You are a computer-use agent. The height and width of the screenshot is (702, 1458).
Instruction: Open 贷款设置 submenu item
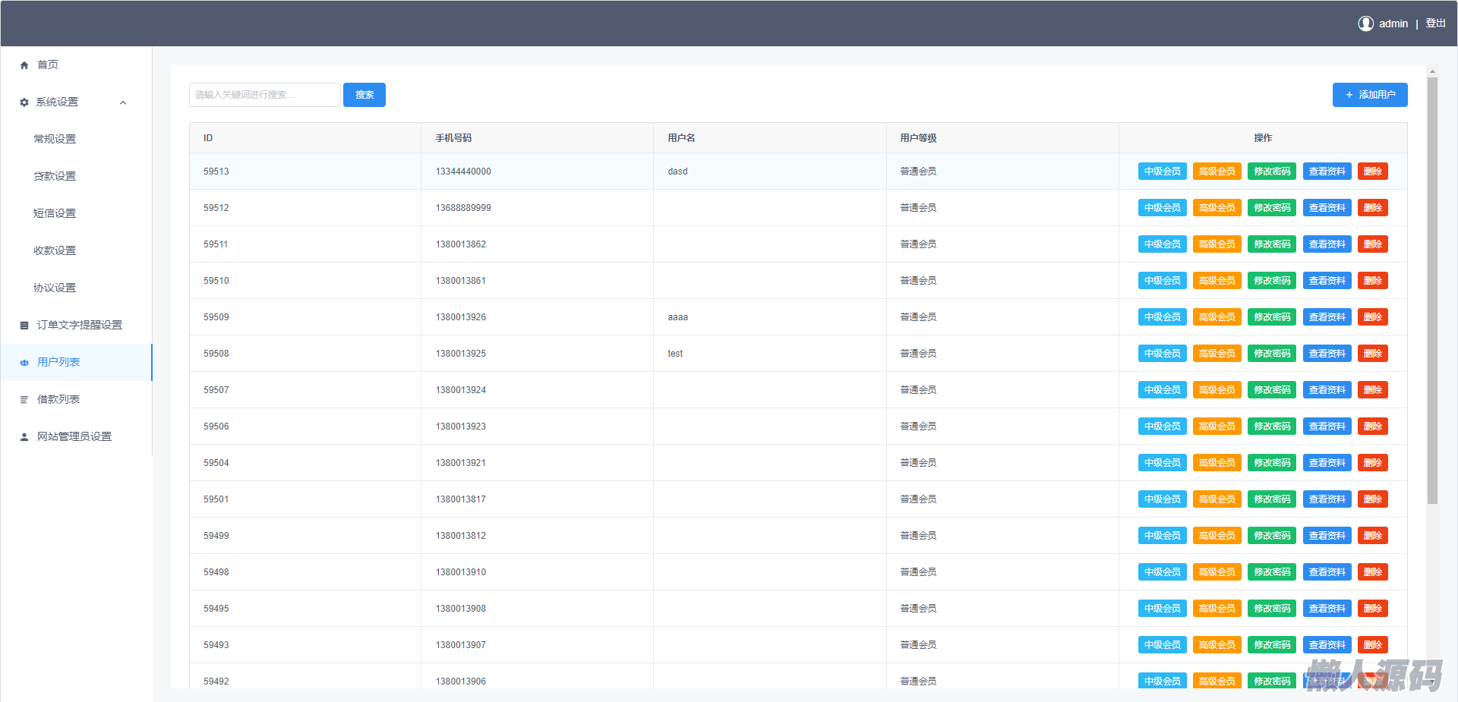tap(55, 176)
